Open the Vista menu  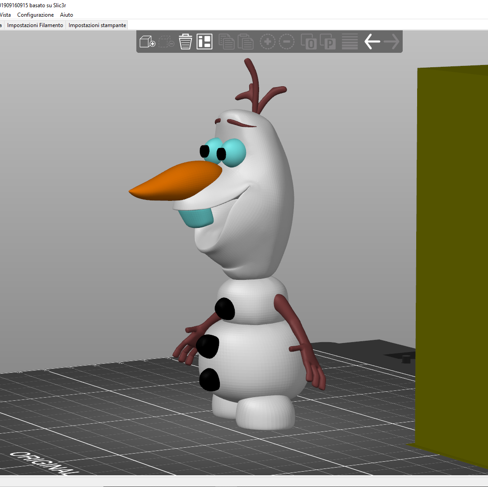(x=5, y=14)
